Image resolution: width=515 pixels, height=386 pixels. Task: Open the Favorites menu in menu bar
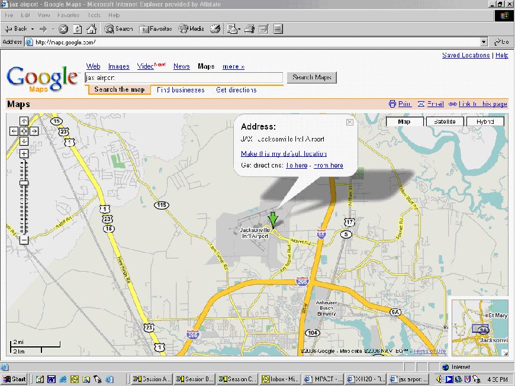point(68,15)
